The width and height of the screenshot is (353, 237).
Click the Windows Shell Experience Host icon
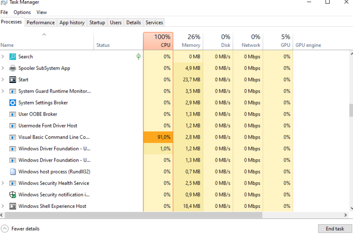coord(13,206)
